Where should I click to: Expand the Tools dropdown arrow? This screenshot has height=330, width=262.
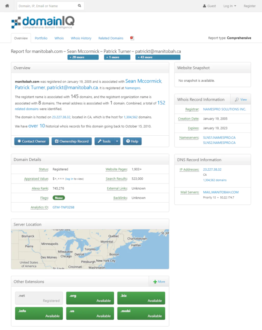[117, 141]
